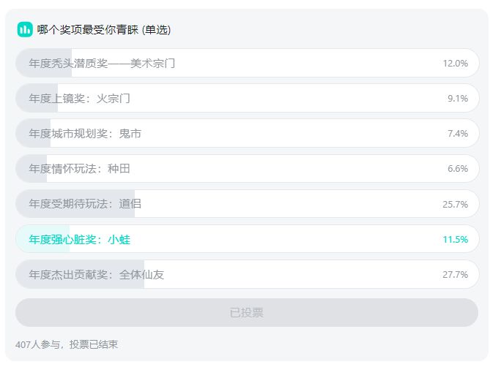Image resolution: width=490 pixels, height=367 pixels.
Task: Select the 年度杰出贡献奖：全体仙友 option
Action: click(96, 274)
